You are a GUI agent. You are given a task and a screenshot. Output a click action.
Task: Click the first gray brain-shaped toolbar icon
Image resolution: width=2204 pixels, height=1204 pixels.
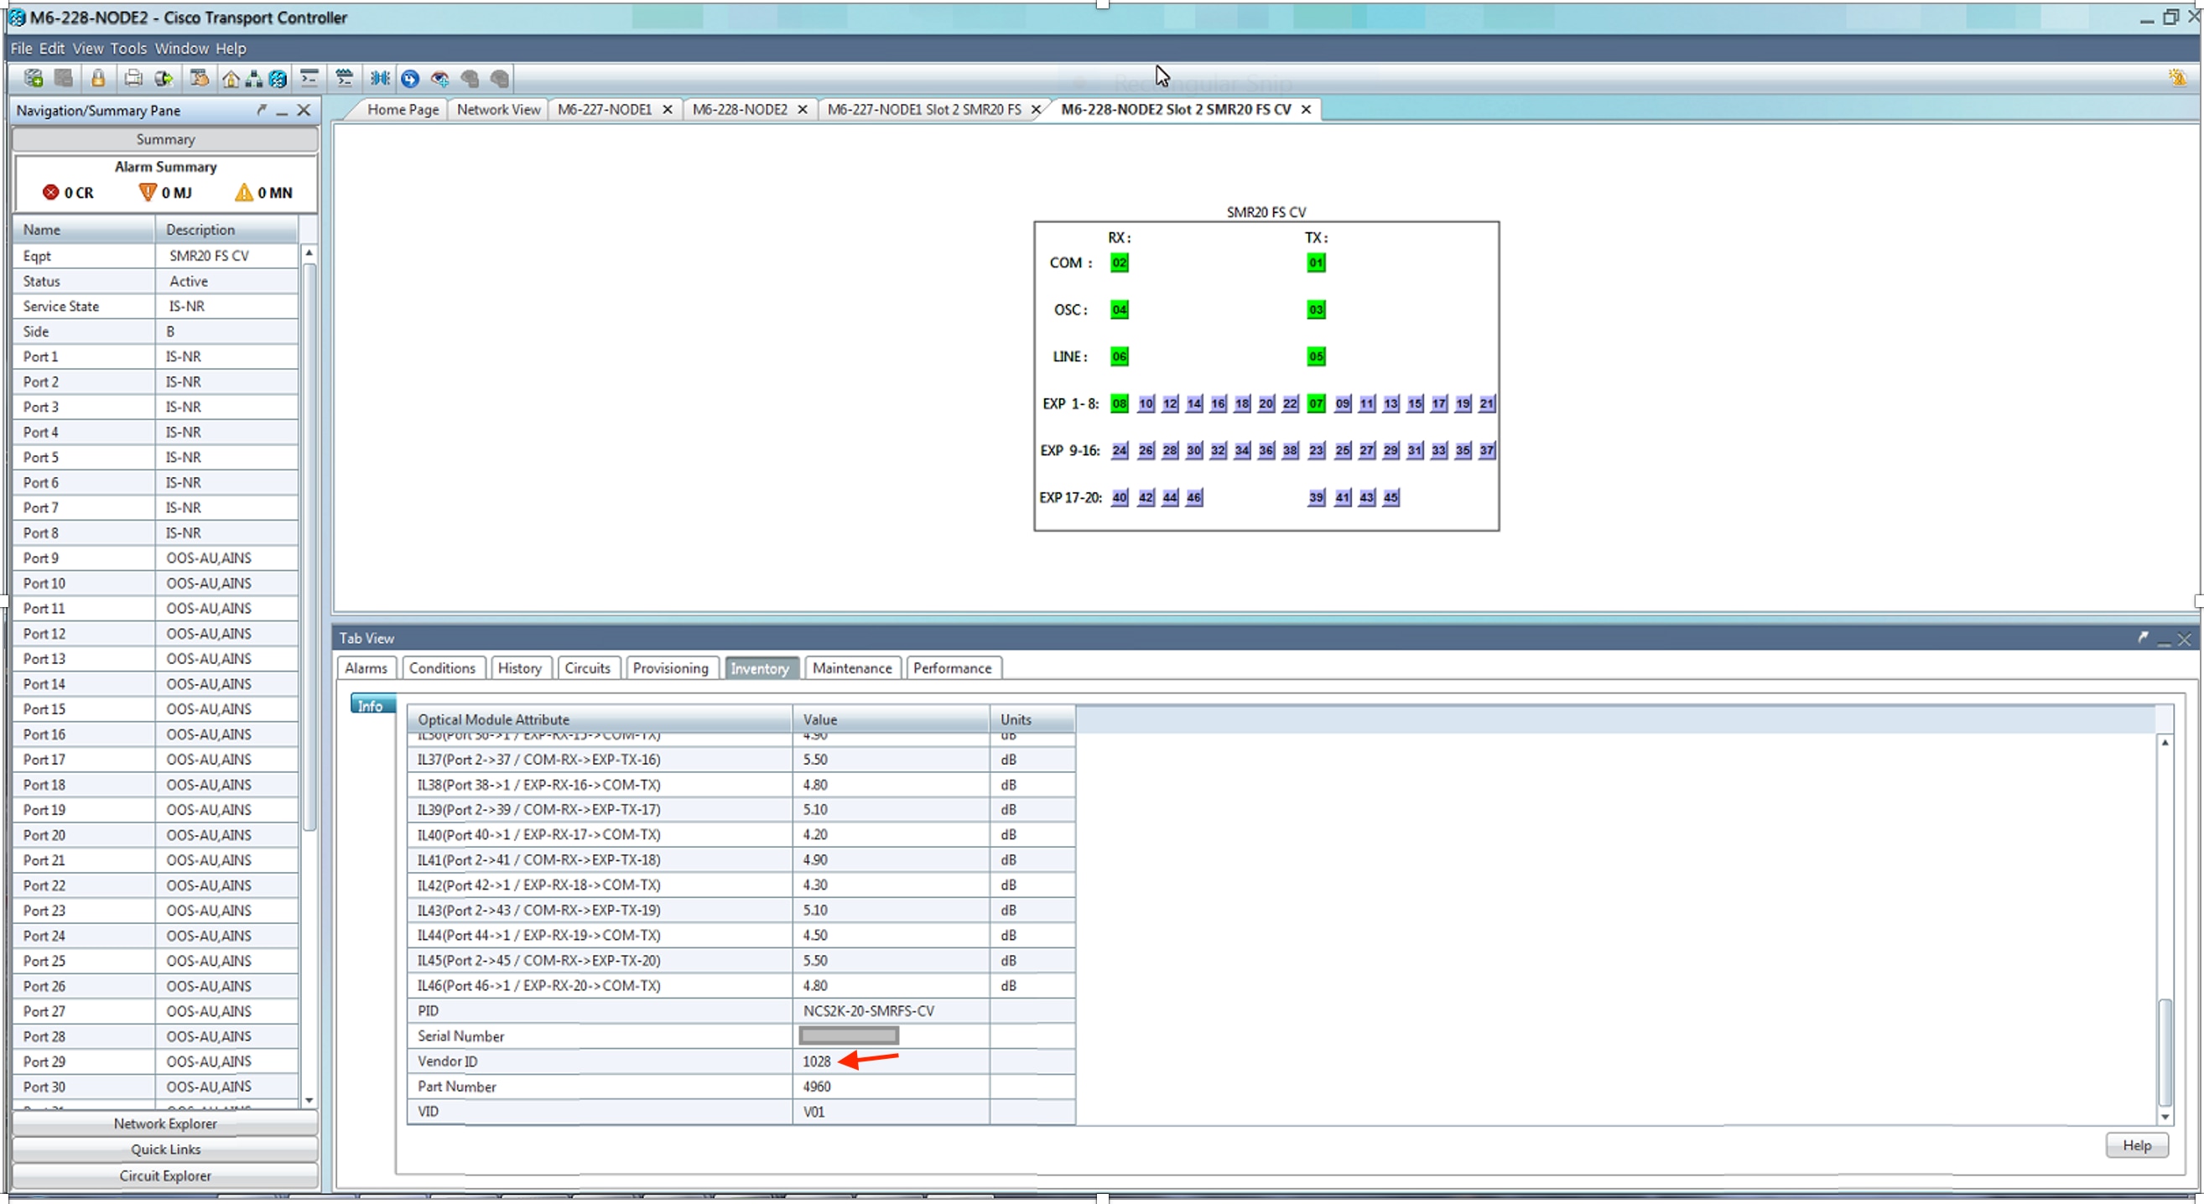470,79
